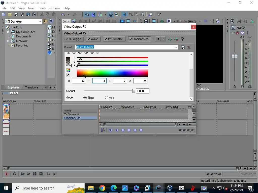This screenshot has height=193, width=258.
Task: Open Google Chrome from the taskbar
Action: click(x=102, y=188)
